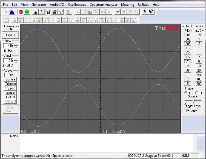Open the Metering menu
This screenshot has width=206, height=159.
[x=128, y=5]
